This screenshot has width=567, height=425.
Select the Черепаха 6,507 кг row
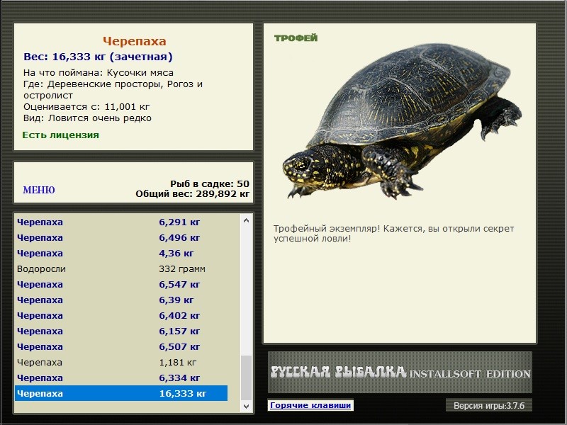pos(121,346)
